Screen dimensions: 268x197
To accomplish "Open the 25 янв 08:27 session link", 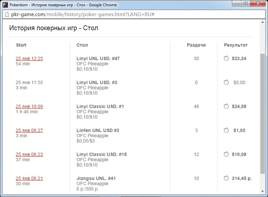I will (29, 130).
